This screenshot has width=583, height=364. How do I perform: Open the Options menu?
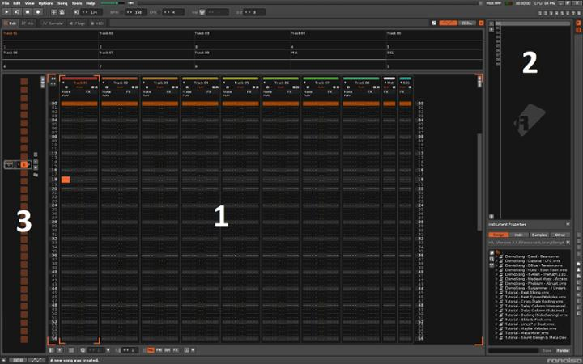click(45, 3)
